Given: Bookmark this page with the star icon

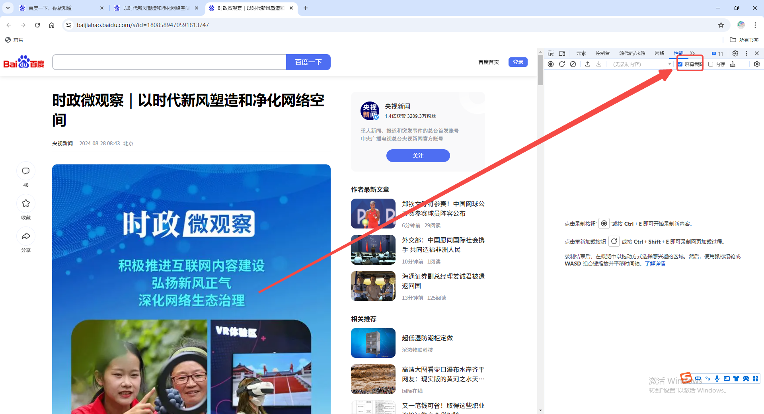Looking at the screenshot, I should point(721,25).
